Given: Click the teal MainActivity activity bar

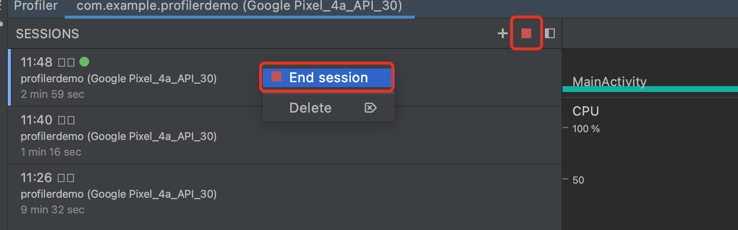Looking at the screenshot, I should click(x=650, y=89).
